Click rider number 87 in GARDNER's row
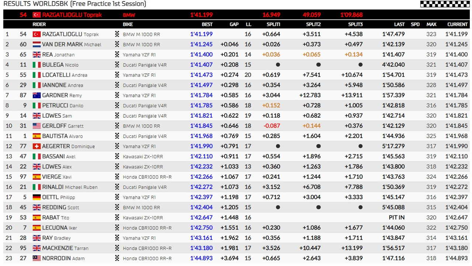This screenshot has height=266, width=472. tap(23, 95)
